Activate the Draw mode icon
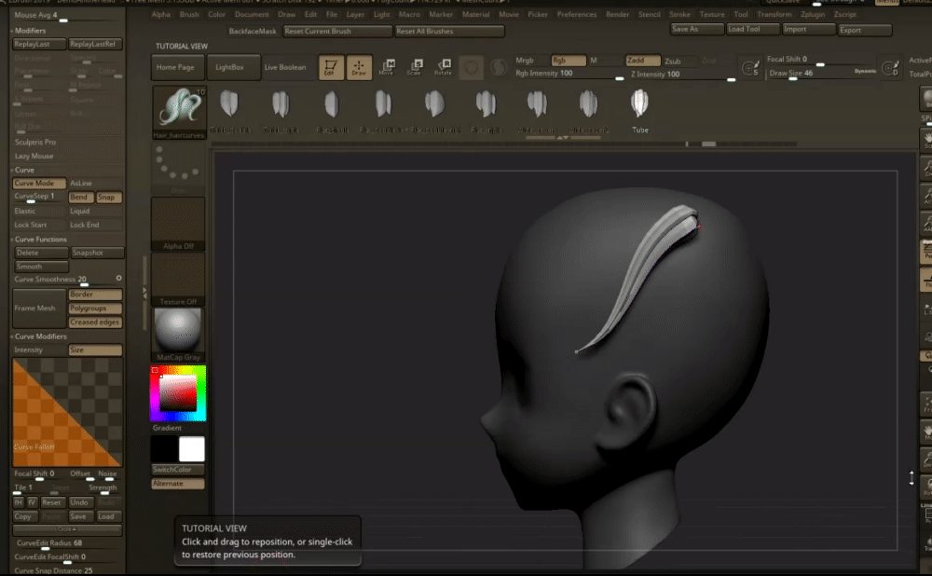 (x=359, y=67)
